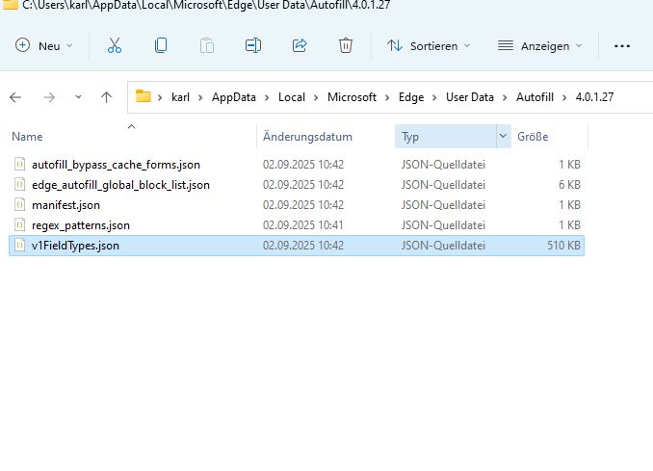Image resolution: width=653 pixels, height=471 pixels.
Task: Navigate to Edge in breadcrumb
Action: (411, 97)
